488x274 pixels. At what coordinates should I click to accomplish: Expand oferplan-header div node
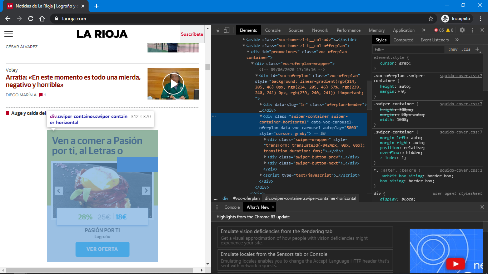tap(261, 105)
